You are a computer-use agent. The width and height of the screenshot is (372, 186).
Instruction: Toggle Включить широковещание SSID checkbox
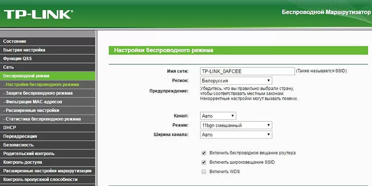[204, 162]
